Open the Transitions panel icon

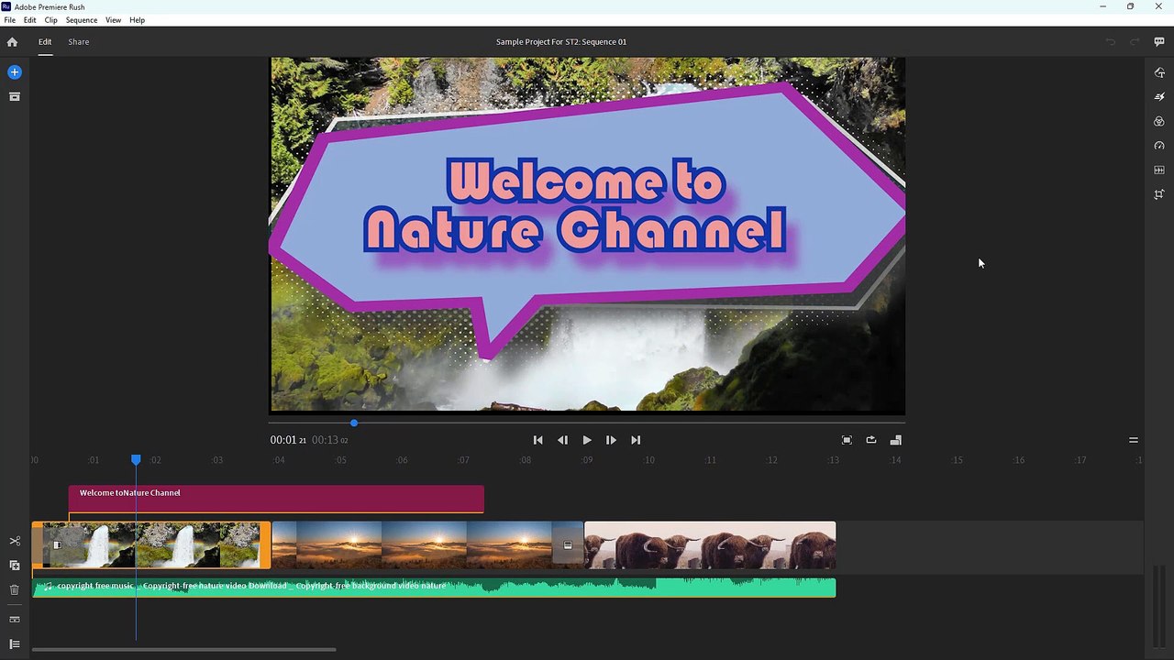(x=1159, y=96)
